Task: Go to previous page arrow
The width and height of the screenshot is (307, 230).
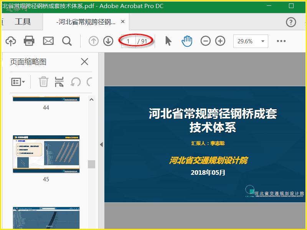Action: coord(94,41)
